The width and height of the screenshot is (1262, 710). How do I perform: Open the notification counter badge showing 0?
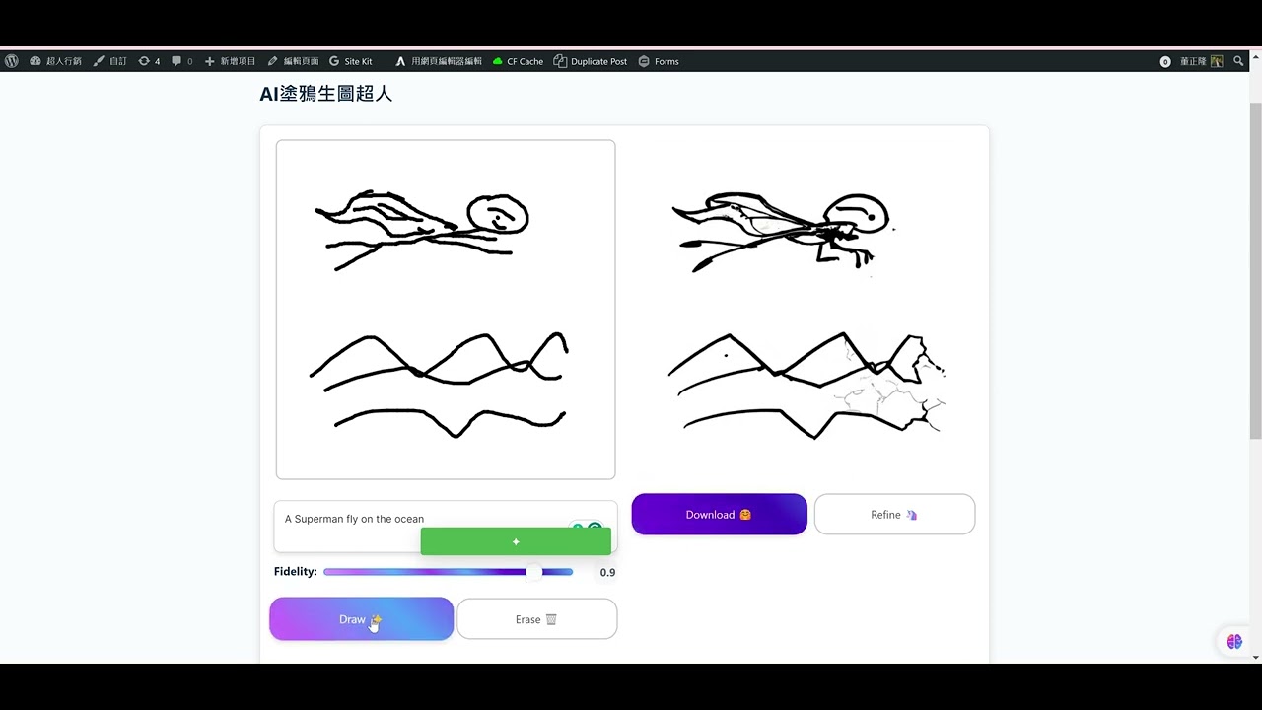1165,61
